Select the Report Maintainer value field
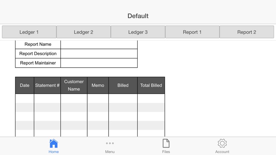276x155 pixels. click(99, 63)
